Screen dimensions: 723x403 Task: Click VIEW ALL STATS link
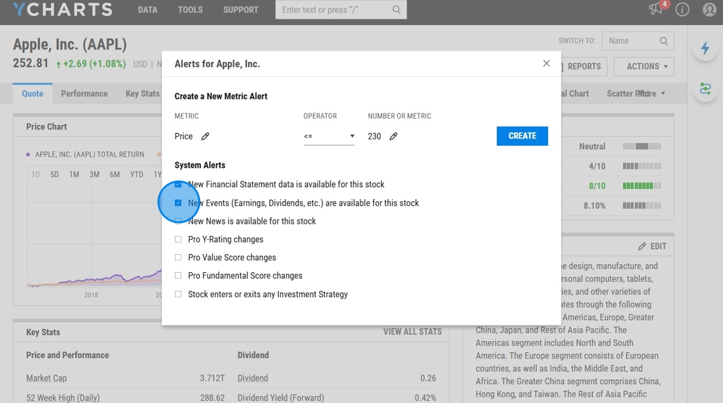click(x=412, y=331)
